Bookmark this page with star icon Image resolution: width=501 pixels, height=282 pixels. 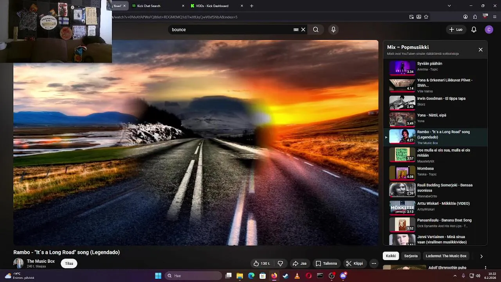426,17
